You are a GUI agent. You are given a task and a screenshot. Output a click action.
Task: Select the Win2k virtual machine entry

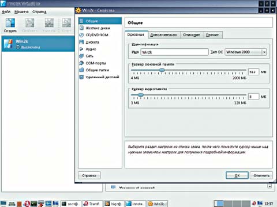(x=38, y=44)
